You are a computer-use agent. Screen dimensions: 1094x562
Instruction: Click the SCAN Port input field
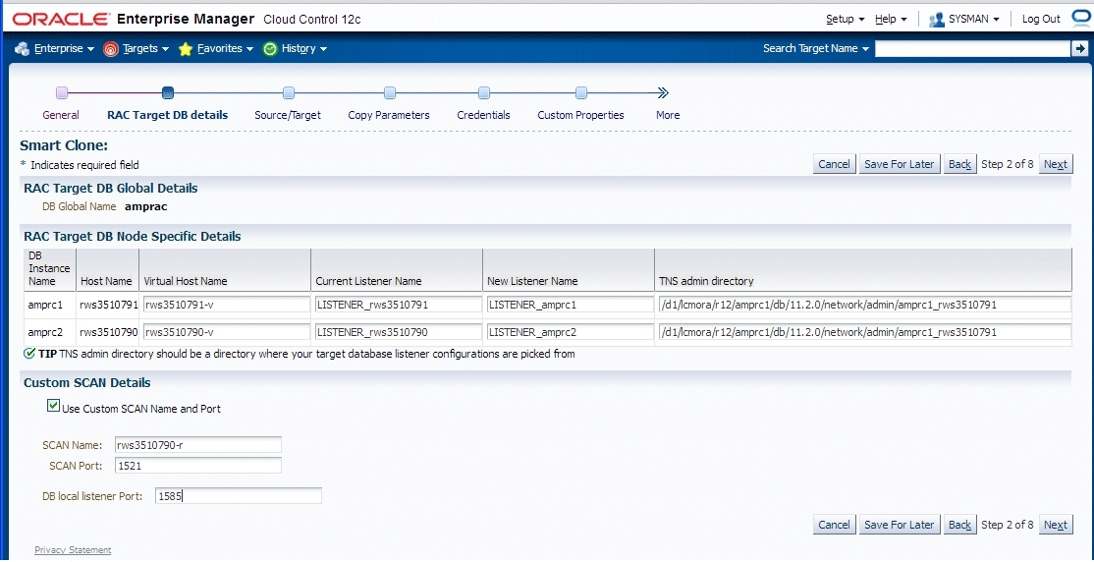tap(198, 466)
